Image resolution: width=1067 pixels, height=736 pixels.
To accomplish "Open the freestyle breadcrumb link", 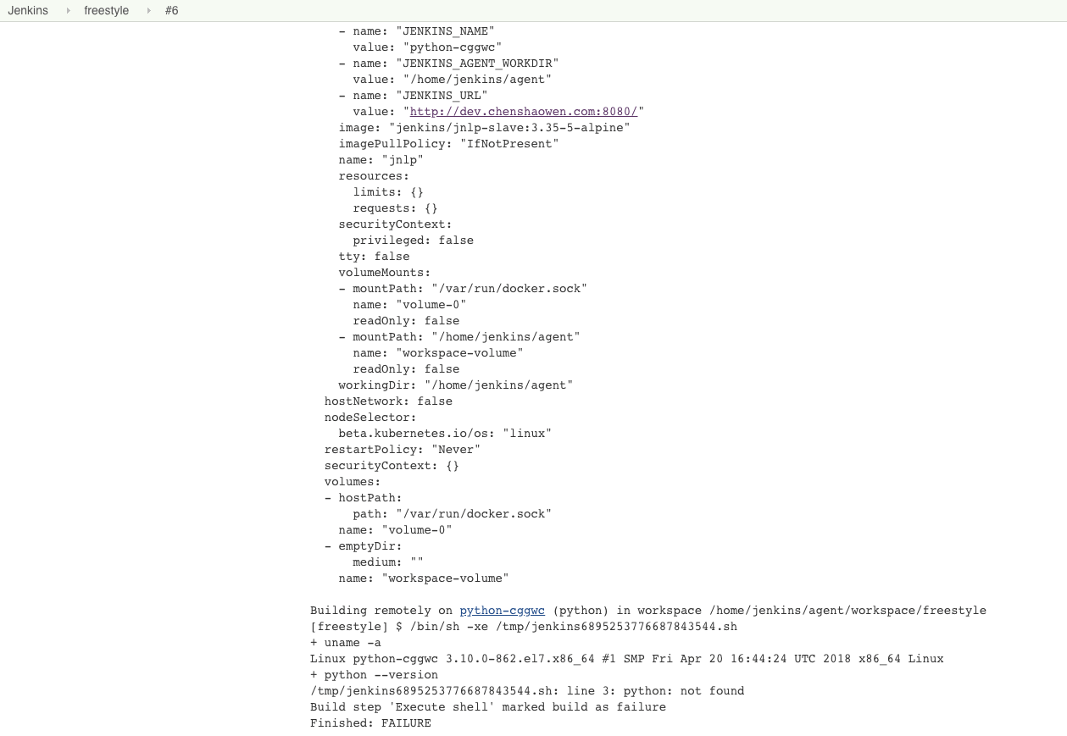I will [x=106, y=11].
